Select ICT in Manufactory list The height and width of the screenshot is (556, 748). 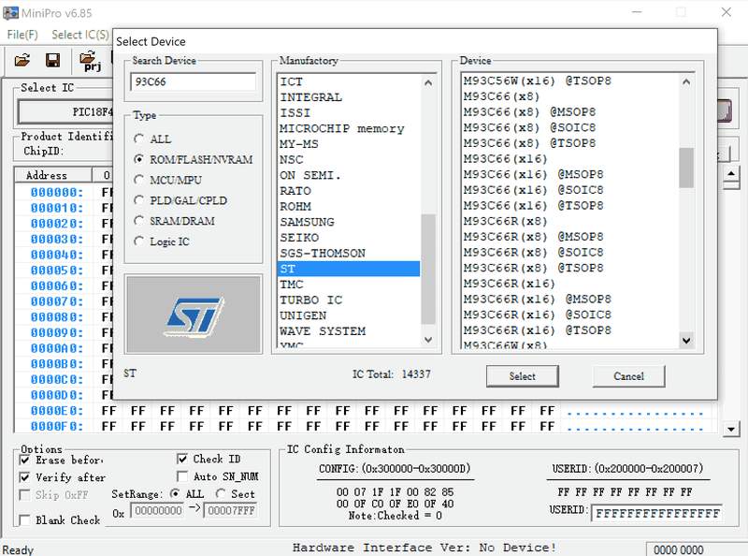coord(348,81)
